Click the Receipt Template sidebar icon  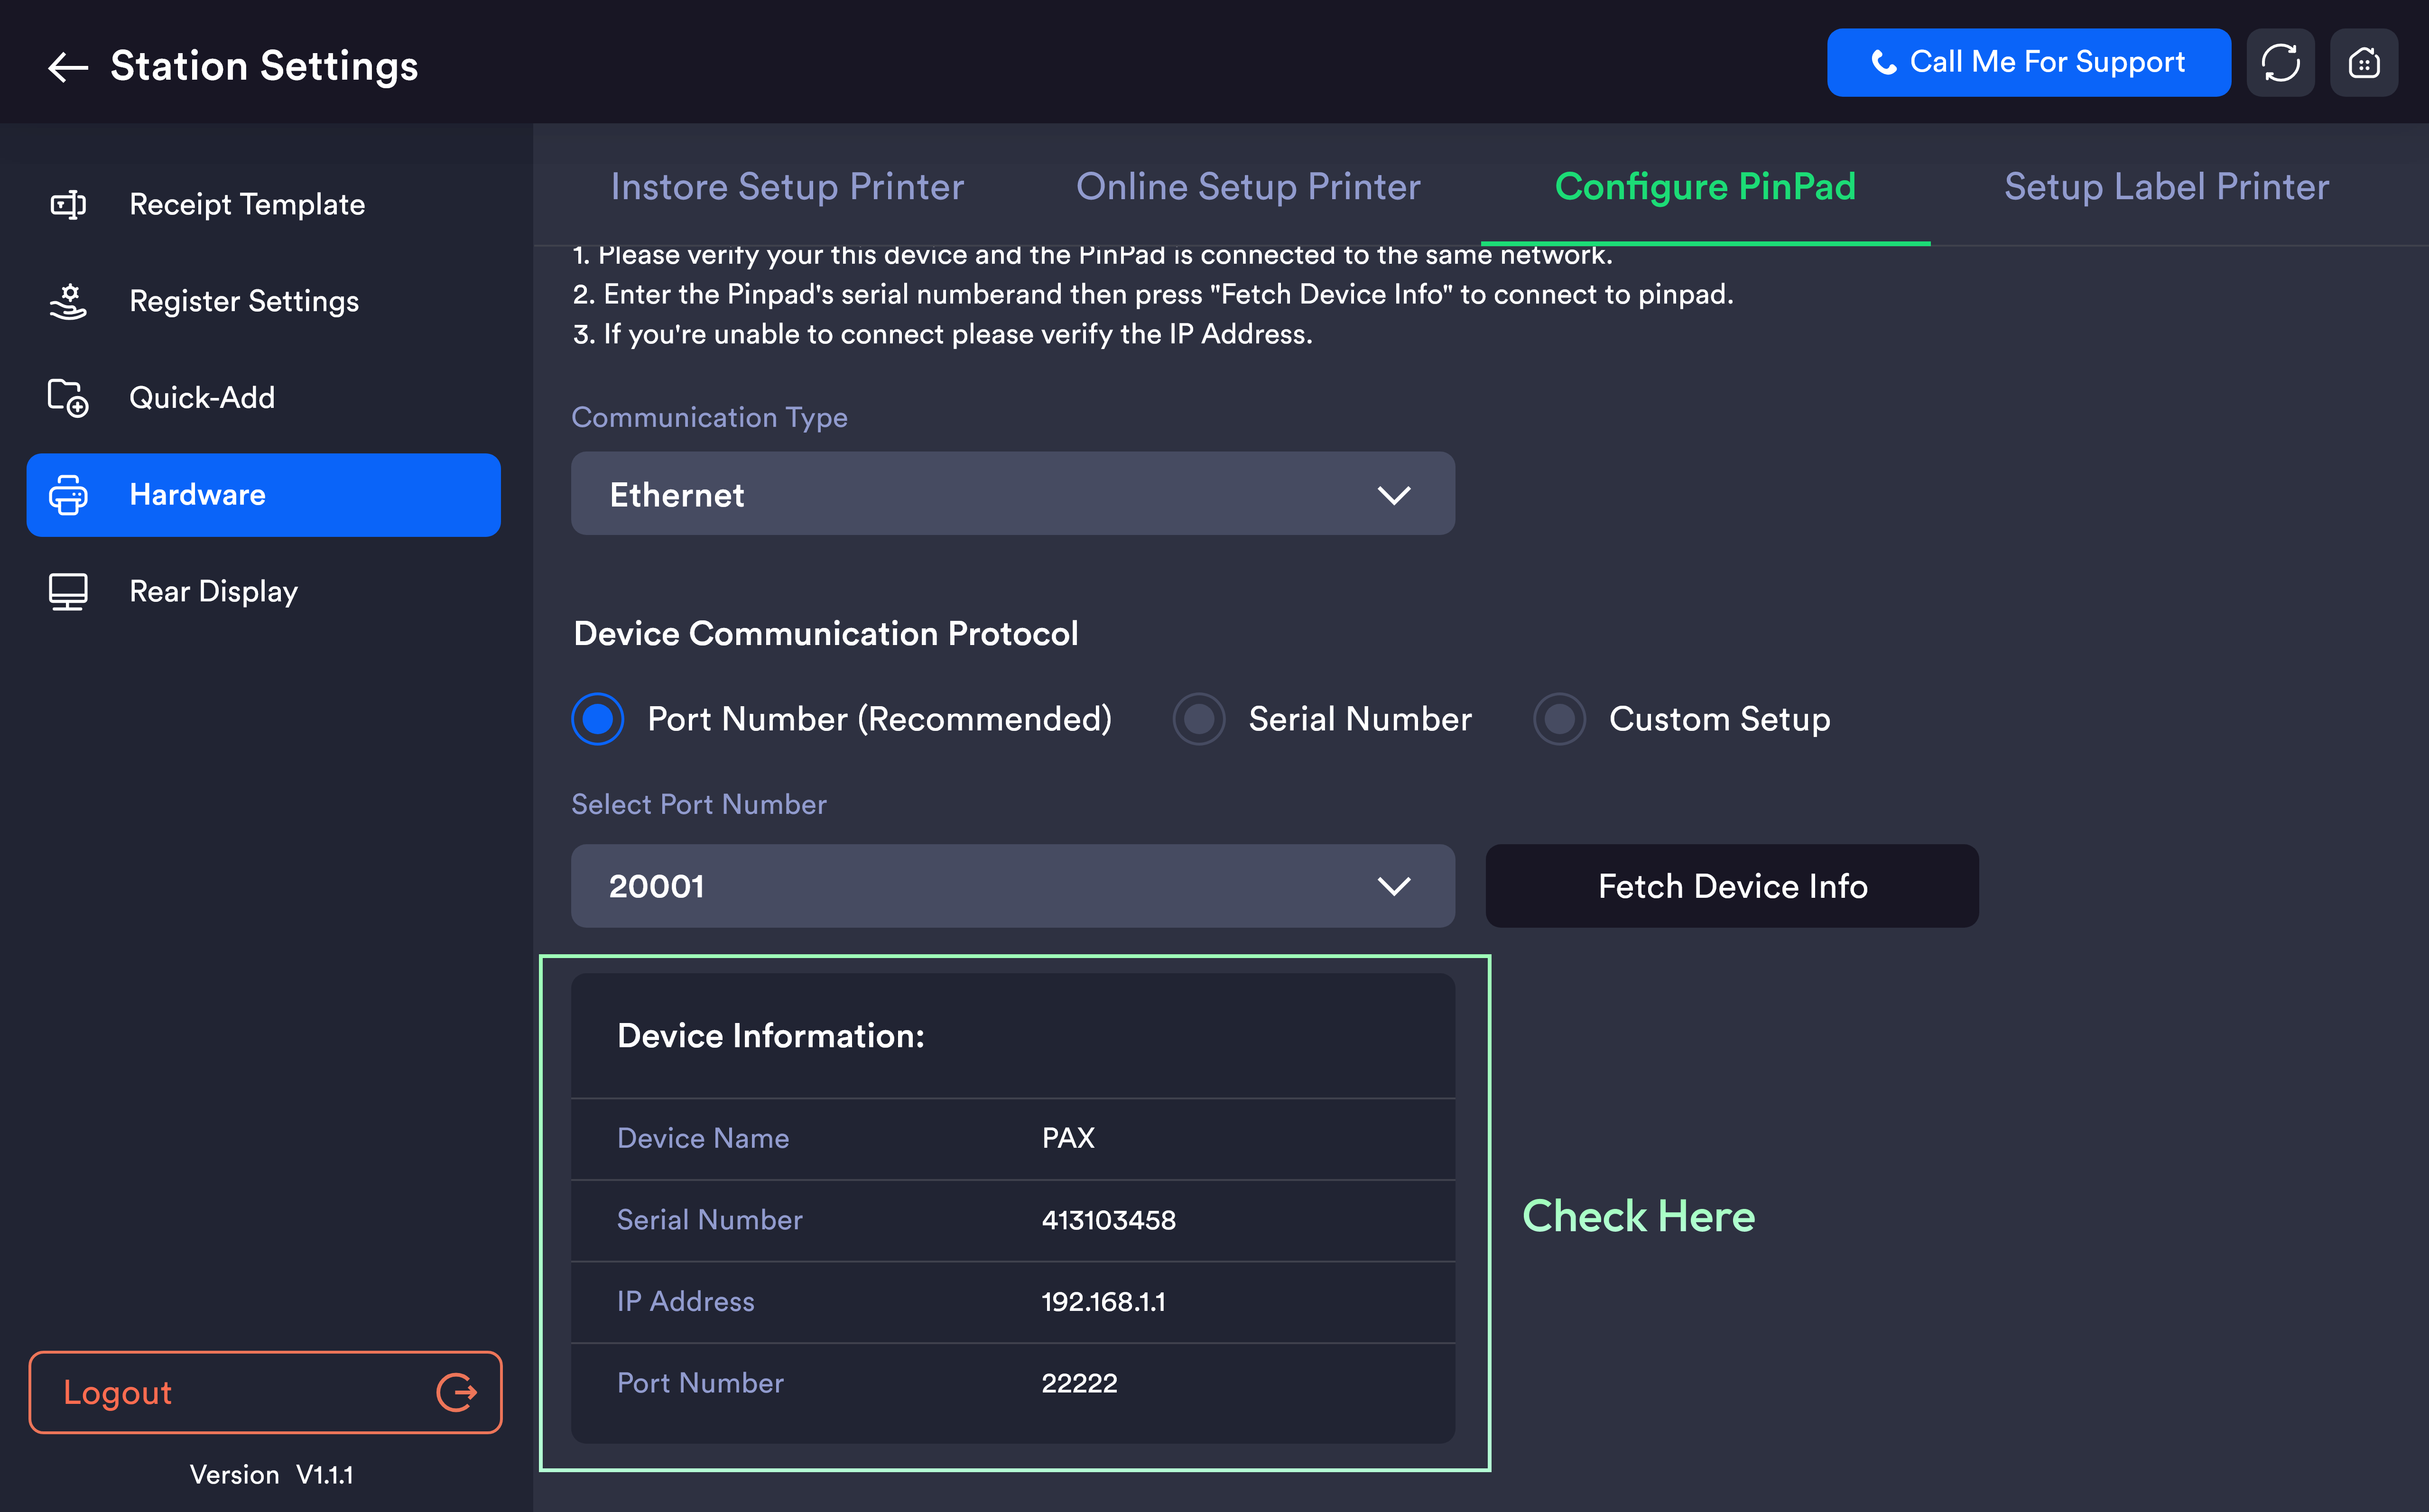[68, 205]
